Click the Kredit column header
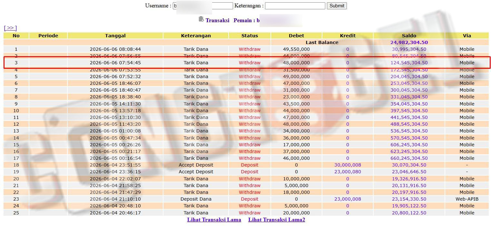Viewport: 491px width, 226px height. pos(348,36)
